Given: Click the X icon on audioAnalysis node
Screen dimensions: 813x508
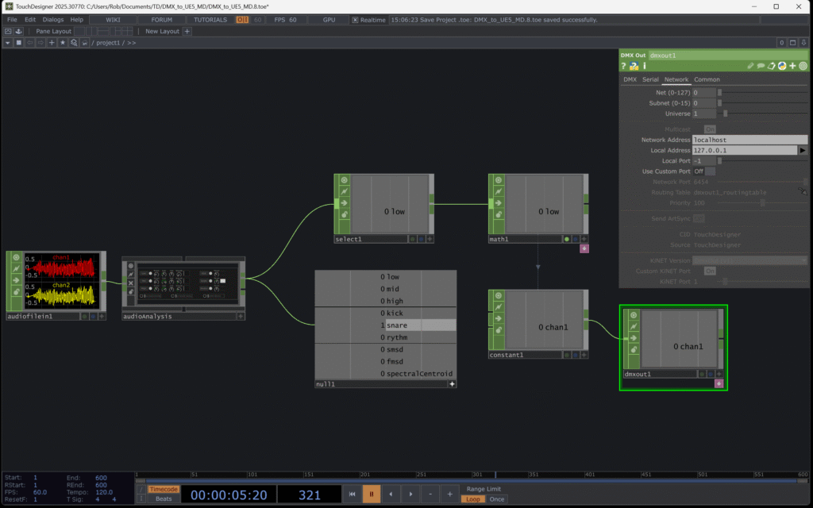Looking at the screenshot, I should click(x=131, y=283).
